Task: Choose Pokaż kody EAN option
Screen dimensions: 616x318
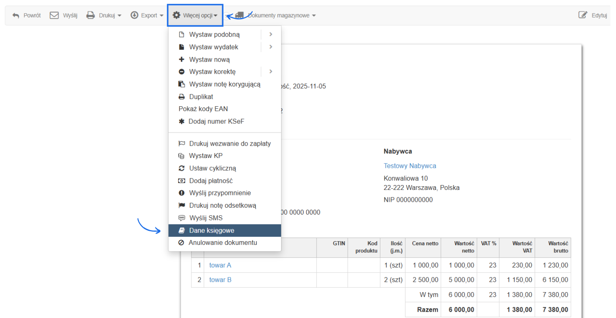Action: point(203,109)
